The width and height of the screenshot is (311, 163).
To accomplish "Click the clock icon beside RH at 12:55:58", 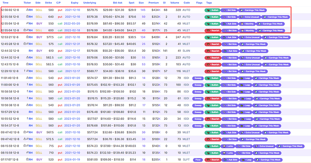I will pyautogui.click(x=27, y=17).
